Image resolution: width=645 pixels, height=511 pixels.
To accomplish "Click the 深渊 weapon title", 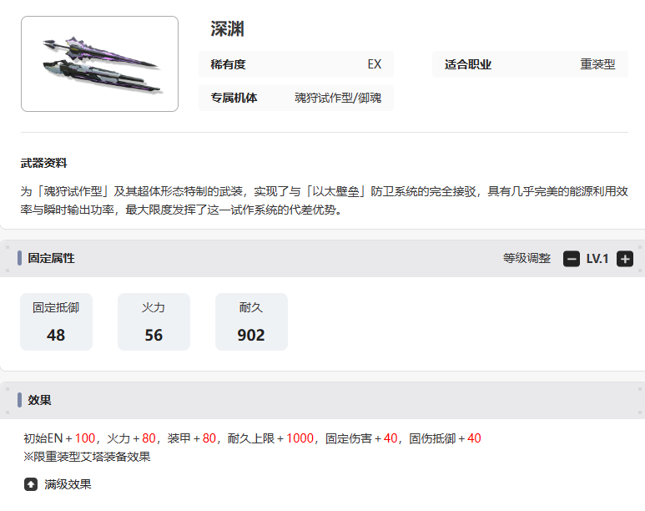I will click(x=227, y=29).
